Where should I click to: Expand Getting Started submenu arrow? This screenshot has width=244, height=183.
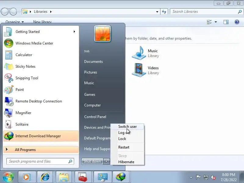pos(74,32)
